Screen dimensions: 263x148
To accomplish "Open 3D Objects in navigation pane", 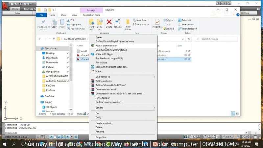I will 52,107.
